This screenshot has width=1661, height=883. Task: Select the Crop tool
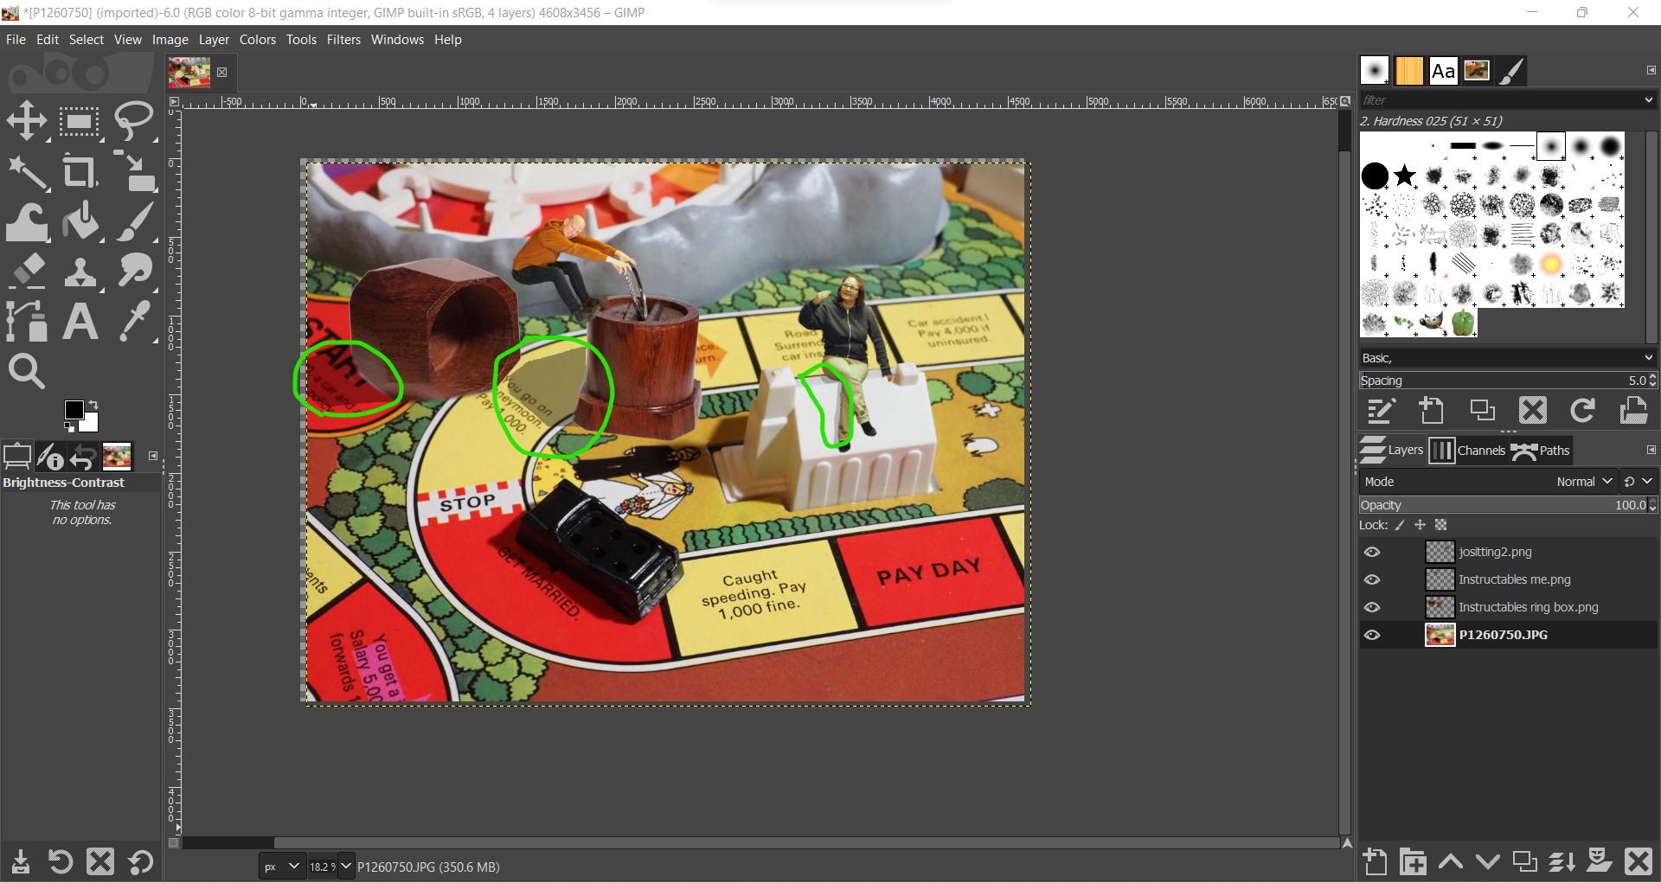point(80,171)
